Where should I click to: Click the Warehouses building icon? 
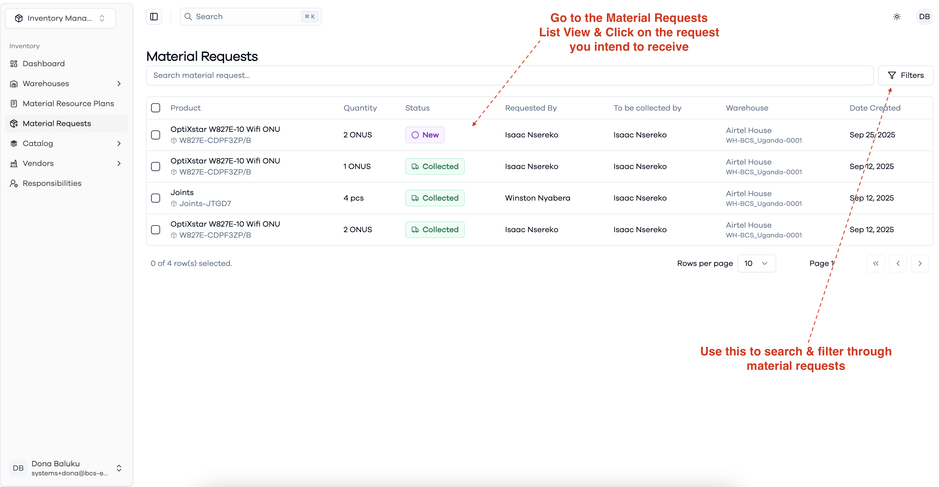point(14,84)
